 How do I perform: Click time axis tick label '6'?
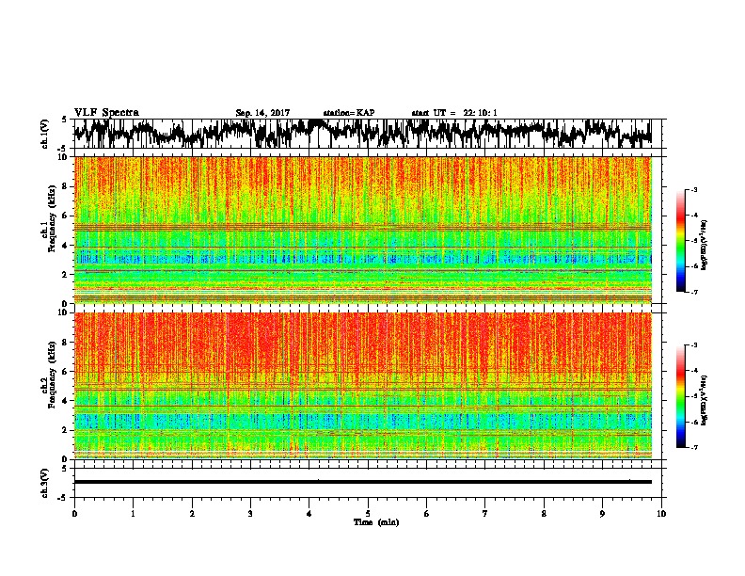427,514
